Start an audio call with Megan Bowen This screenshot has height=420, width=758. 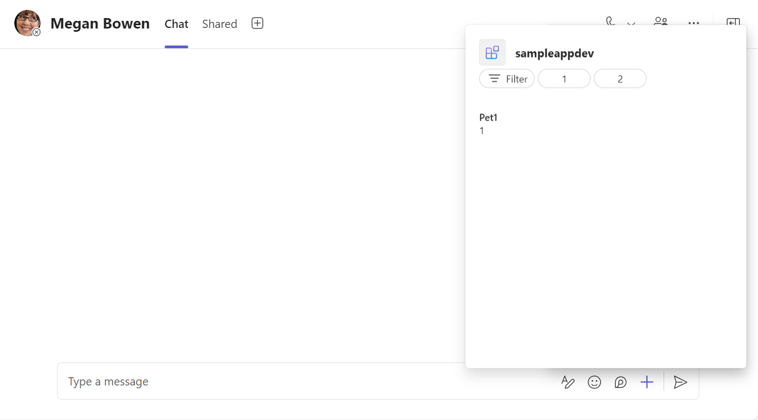[x=610, y=23]
